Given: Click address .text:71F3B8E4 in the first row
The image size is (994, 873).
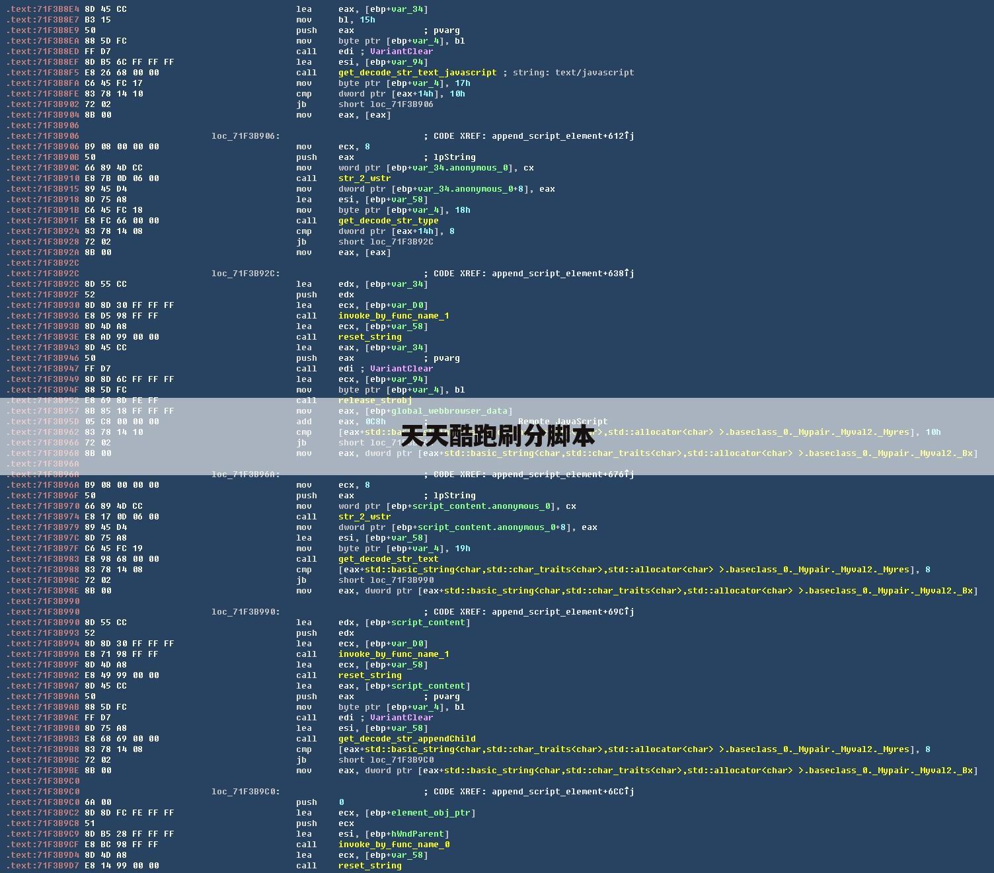Looking at the screenshot, I should coord(42,9).
